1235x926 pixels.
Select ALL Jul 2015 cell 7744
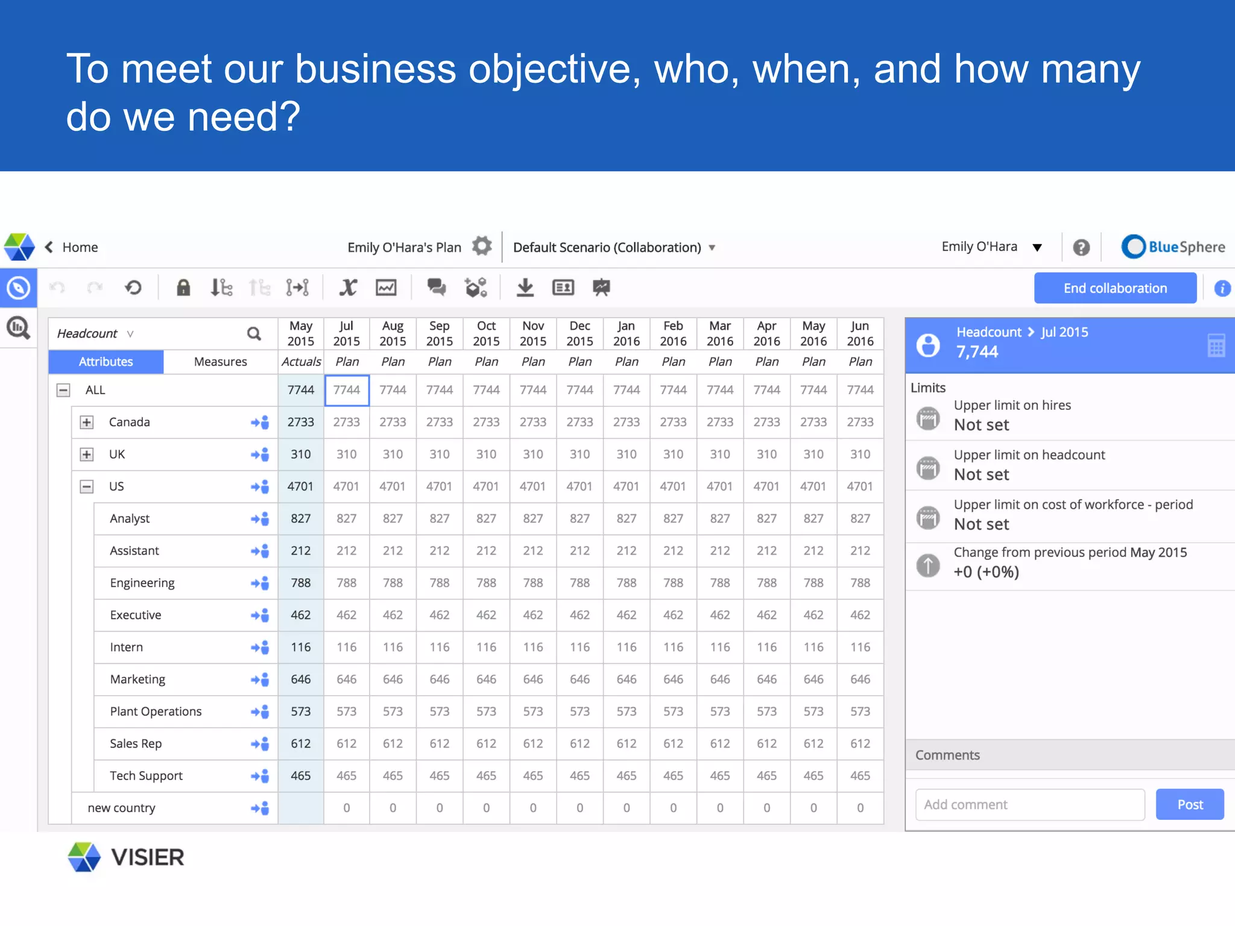(347, 390)
